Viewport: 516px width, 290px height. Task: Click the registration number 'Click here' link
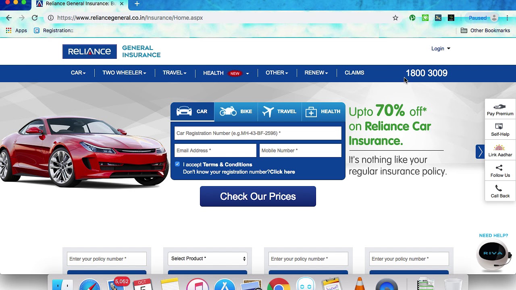[x=283, y=172]
